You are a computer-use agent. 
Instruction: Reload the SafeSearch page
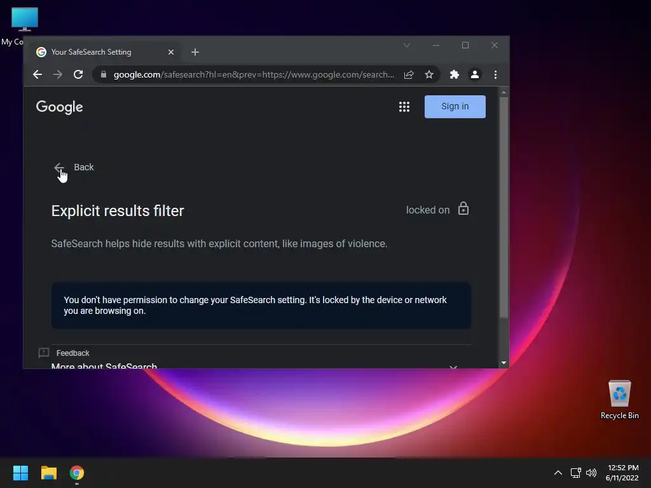78,74
